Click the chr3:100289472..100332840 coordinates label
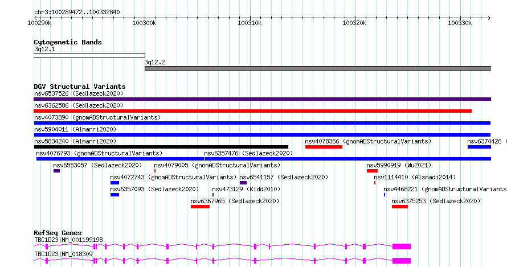Screen dimensions: 507x267 (77, 12)
